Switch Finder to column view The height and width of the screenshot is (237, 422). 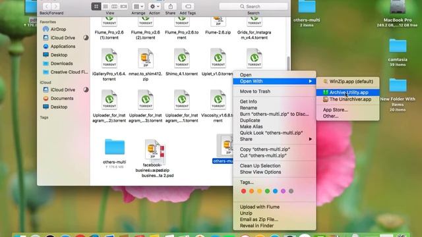(114, 6)
